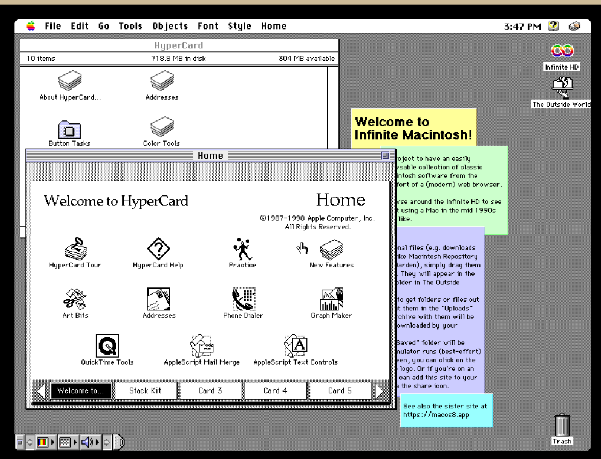Open Addresses icon on the Home card
The width and height of the screenshot is (601, 459).
point(159,299)
